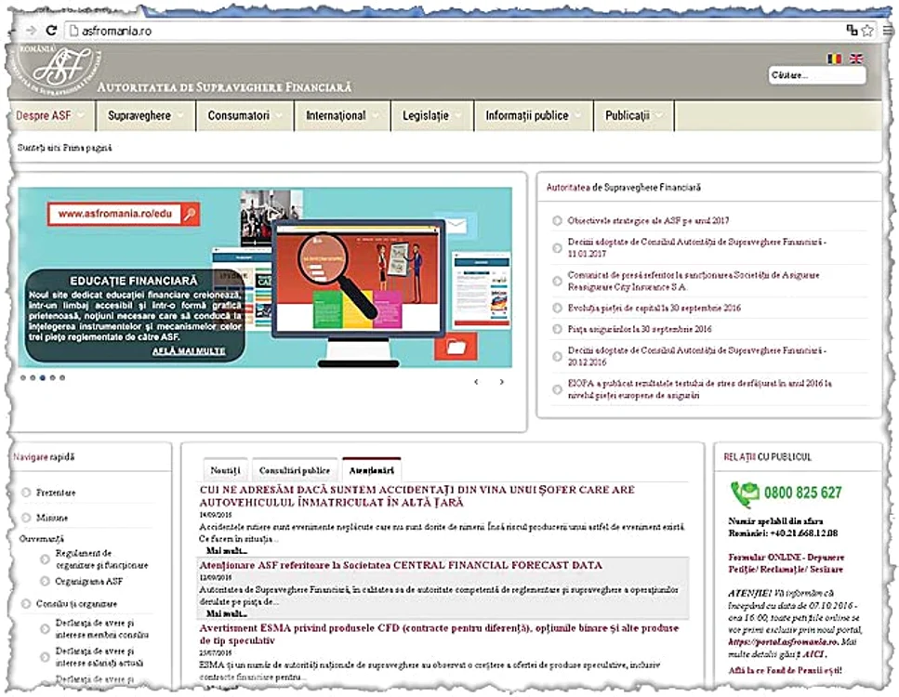Open Formular ONLINE - Depunere Petiție link

coord(787,563)
